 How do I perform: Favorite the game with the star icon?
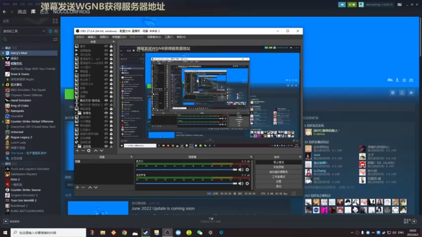[411, 93]
